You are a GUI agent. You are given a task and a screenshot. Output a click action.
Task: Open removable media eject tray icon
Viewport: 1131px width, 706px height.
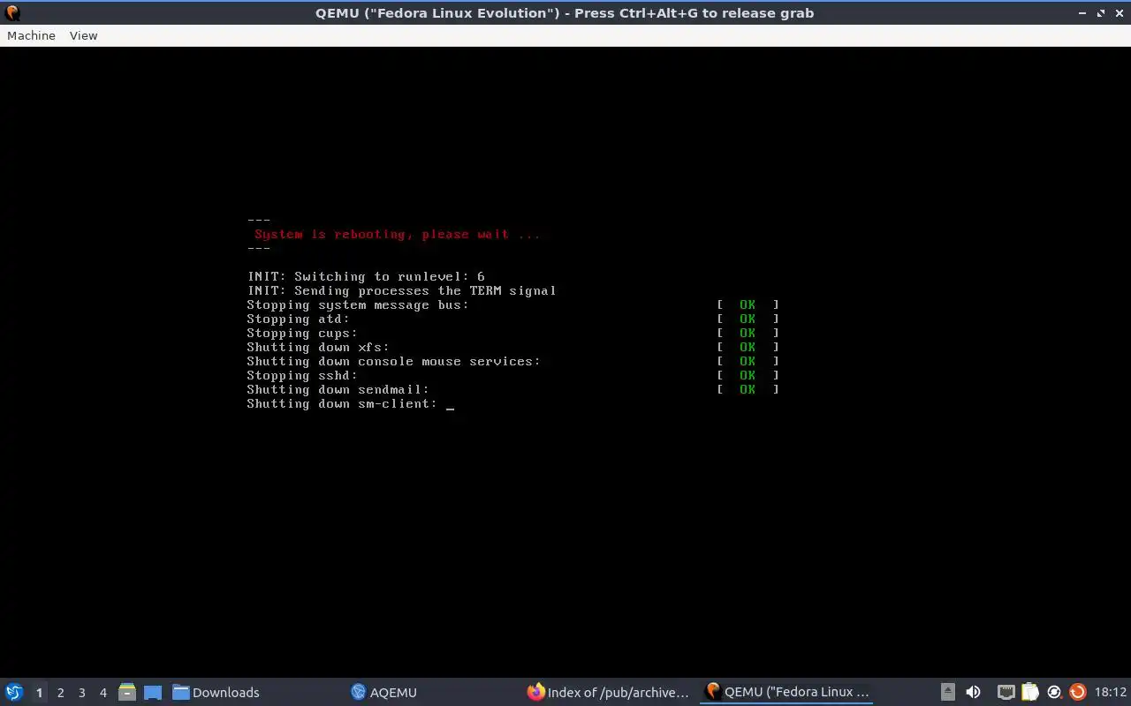click(947, 693)
